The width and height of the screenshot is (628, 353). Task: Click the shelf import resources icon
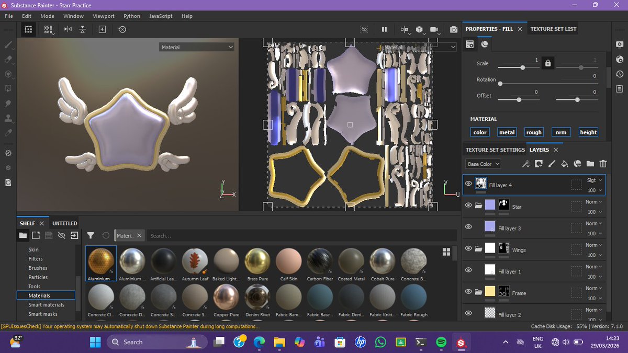point(74,235)
